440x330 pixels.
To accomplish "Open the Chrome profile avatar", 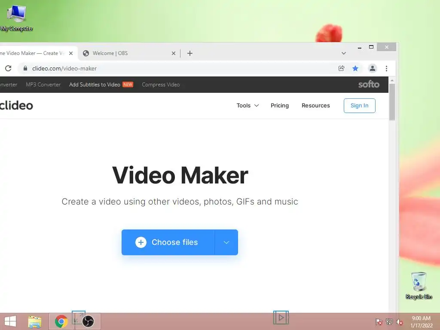I will [373, 68].
